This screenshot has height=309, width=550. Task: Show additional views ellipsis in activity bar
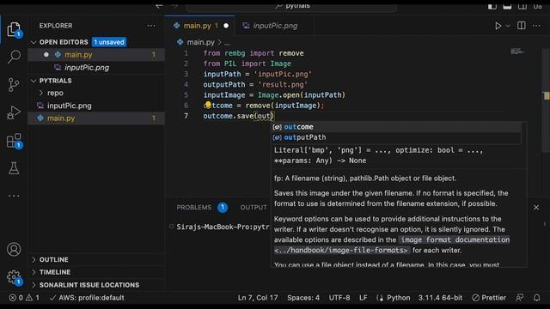coord(14,196)
